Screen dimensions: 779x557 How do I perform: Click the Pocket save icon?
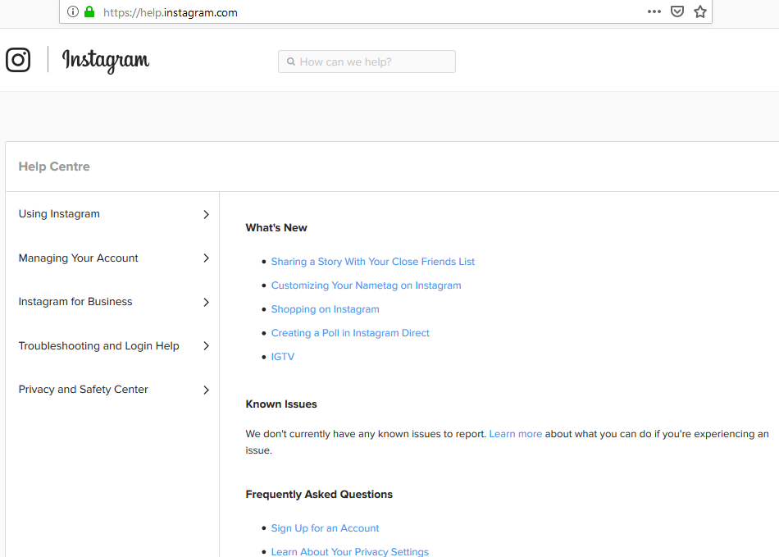pyautogui.click(x=676, y=11)
